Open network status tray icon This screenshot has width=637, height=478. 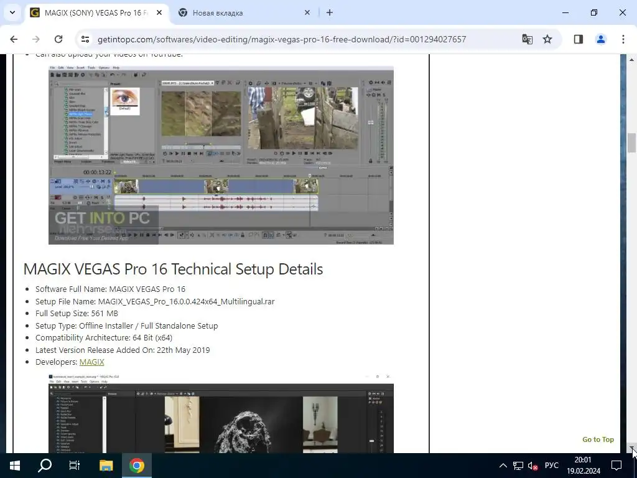(518, 466)
